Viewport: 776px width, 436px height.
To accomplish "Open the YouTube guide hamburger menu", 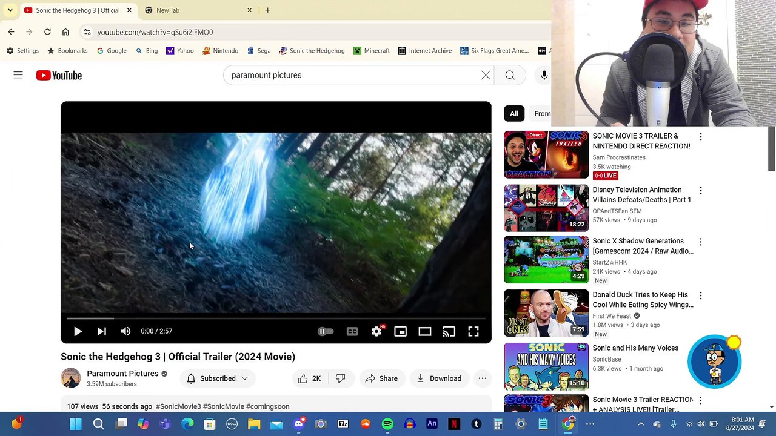I will pos(18,75).
